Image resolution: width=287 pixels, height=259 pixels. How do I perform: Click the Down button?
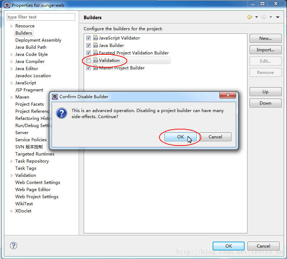[265, 103]
